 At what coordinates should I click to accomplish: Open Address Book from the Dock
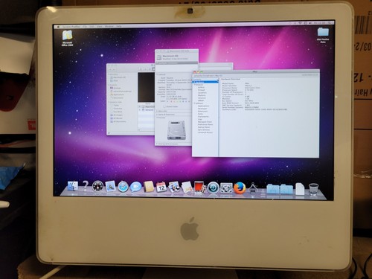click(149, 187)
